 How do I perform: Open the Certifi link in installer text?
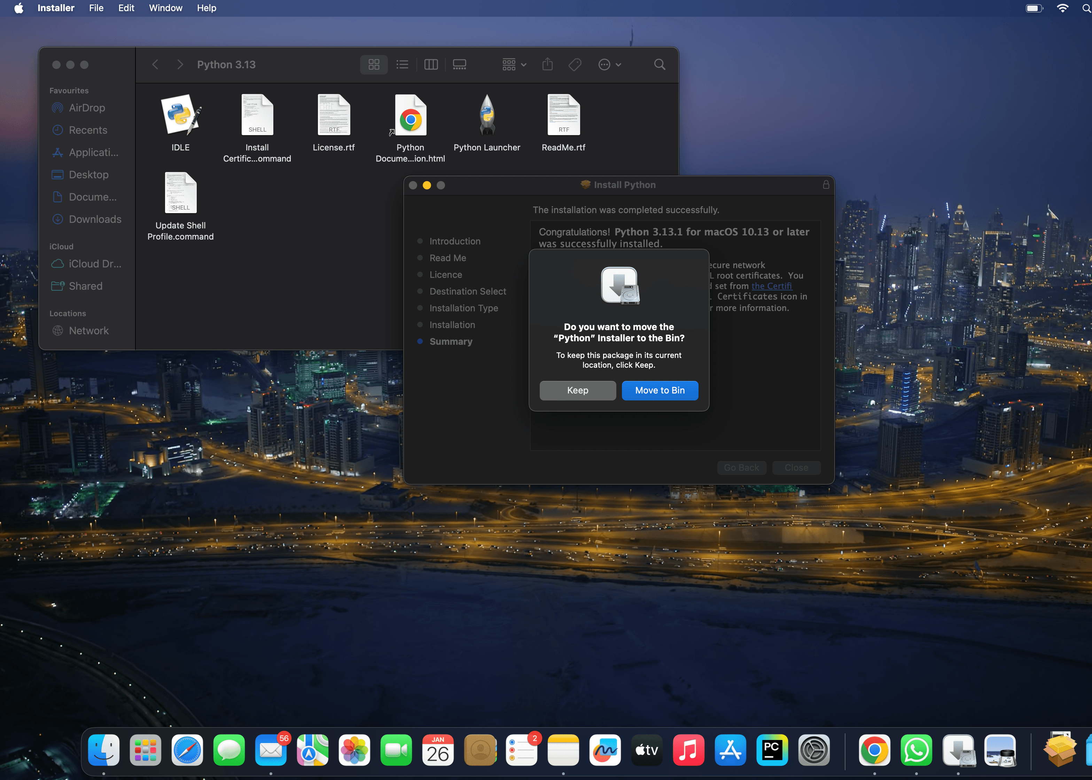(771, 286)
